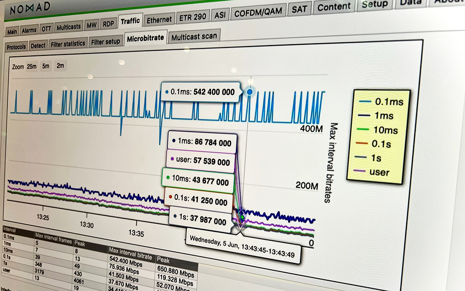Click the 10ms: 43 677 000 tooltip

click(198, 181)
